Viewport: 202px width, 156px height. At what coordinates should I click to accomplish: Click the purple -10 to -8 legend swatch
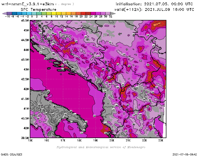[x=10, y=13]
